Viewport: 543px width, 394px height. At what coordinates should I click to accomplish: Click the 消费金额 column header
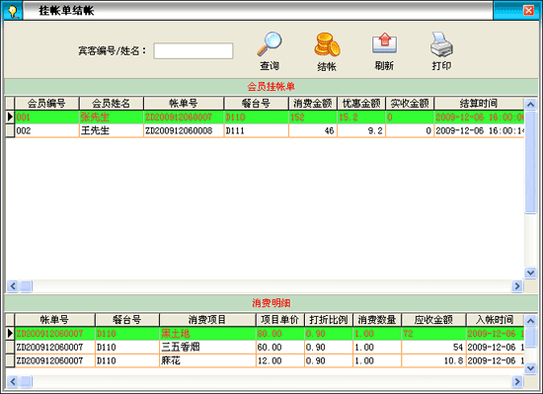(313, 103)
